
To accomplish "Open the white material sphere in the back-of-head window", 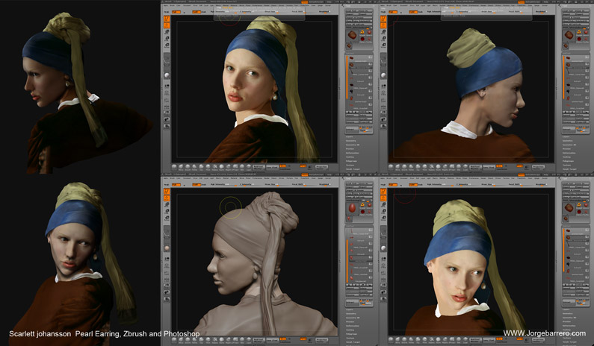I will click(383, 75).
